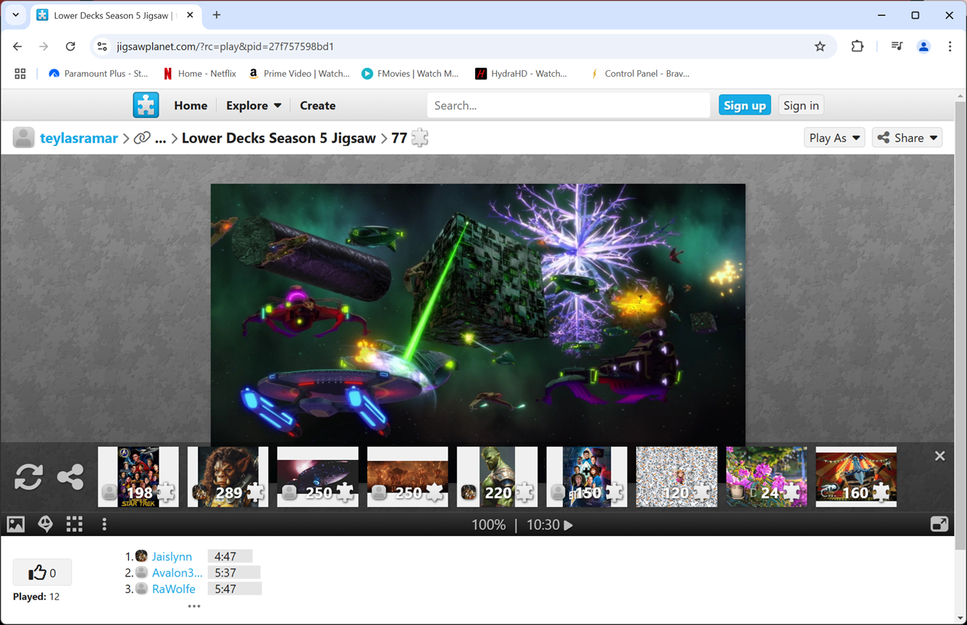
Task: Open a new browser tab
Action: 217,15
